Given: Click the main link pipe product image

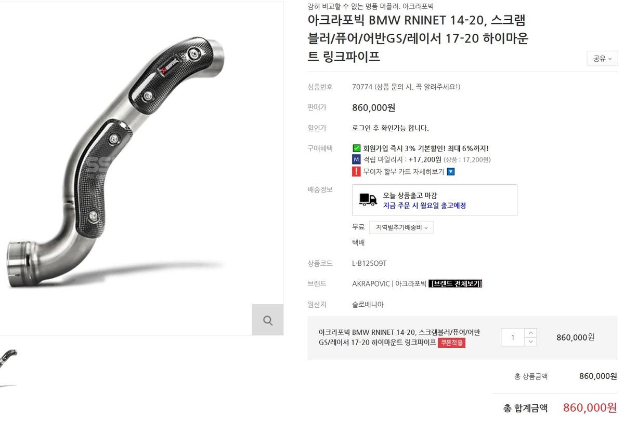Looking at the screenshot, I should (120, 167).
